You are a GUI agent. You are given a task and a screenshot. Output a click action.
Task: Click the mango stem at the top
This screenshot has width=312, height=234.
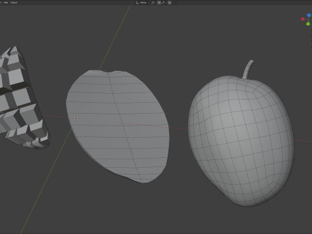coord(248,70)
